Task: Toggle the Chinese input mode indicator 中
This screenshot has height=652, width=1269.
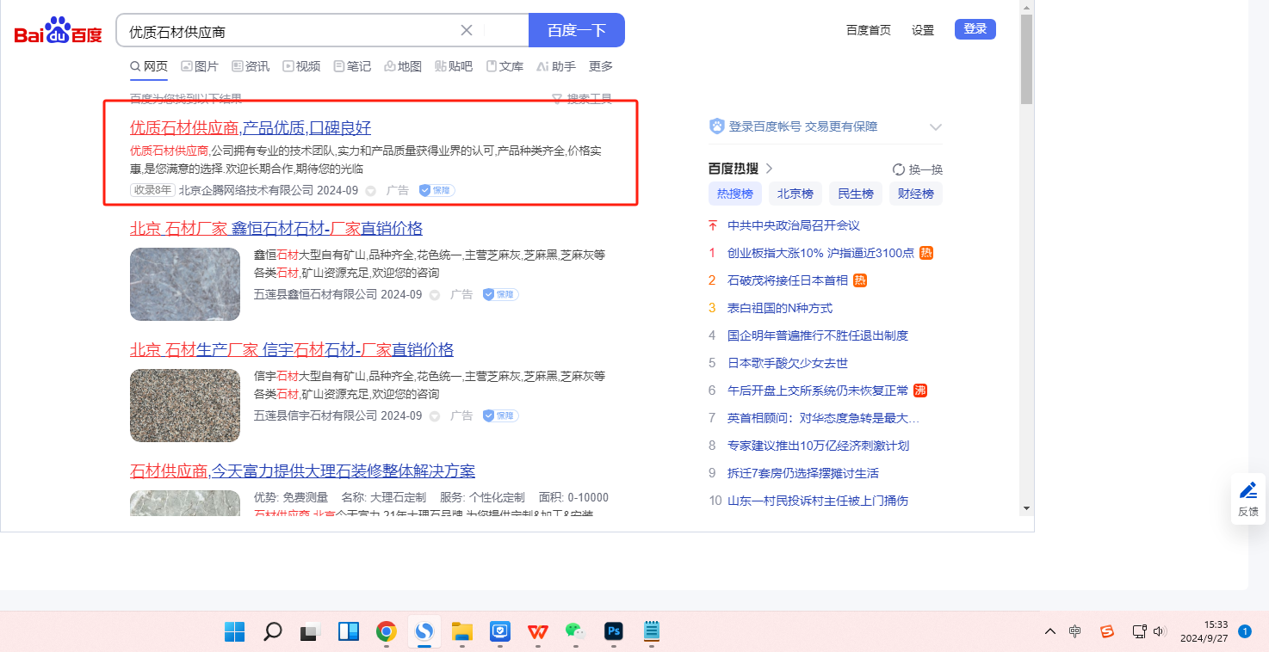Action: coord(1075,632)
